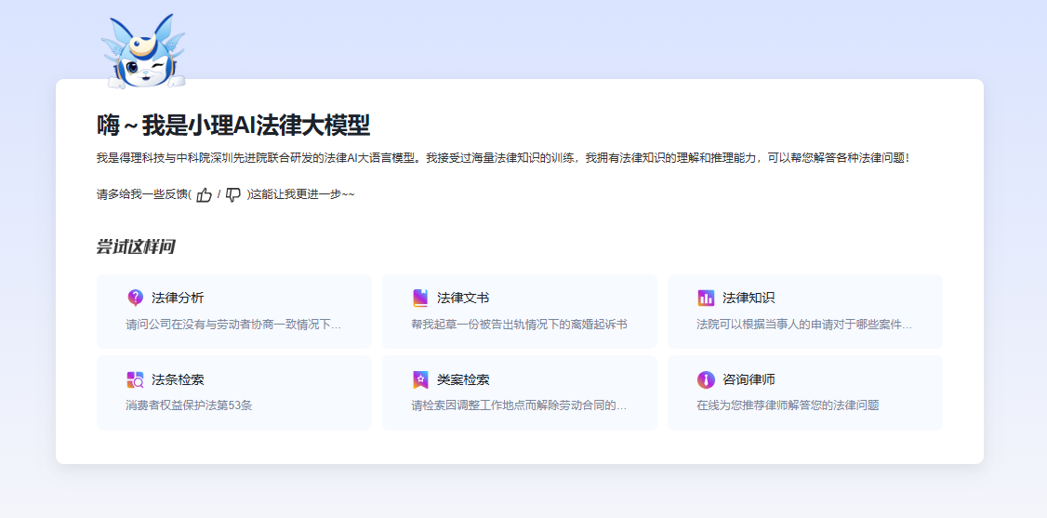
Task: Use the prompt 帮我起草一份被告出轨情况下的离婚起诉书
Action: pyautogui.click(x=520, y=325)
